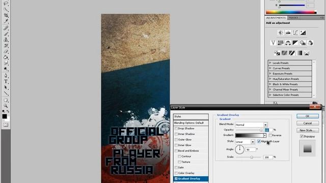Image resolution: width=326 pixels, height=183 pixels.
Task: Add a Color Balance adjustment
Action: pos(288,43)
